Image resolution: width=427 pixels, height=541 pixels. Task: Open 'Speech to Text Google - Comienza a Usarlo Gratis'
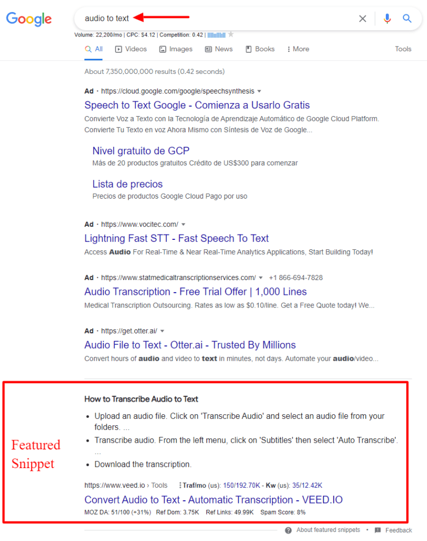click(x=197, y=105)
